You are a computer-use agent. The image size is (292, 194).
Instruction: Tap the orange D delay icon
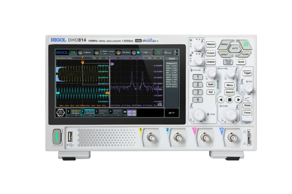[118, 52]
